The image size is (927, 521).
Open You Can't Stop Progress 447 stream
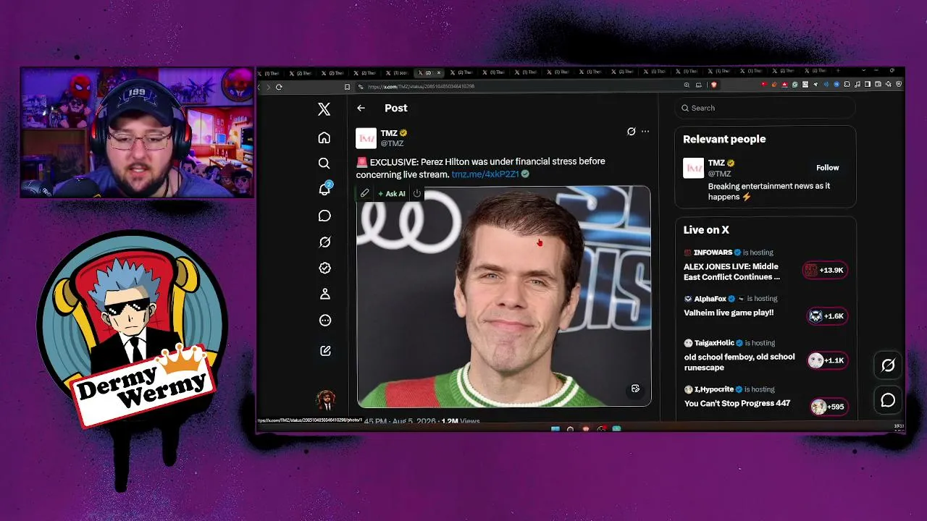pyautogui.click(x=737, y=403)
